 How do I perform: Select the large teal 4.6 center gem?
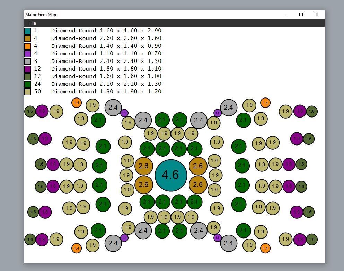171,175
